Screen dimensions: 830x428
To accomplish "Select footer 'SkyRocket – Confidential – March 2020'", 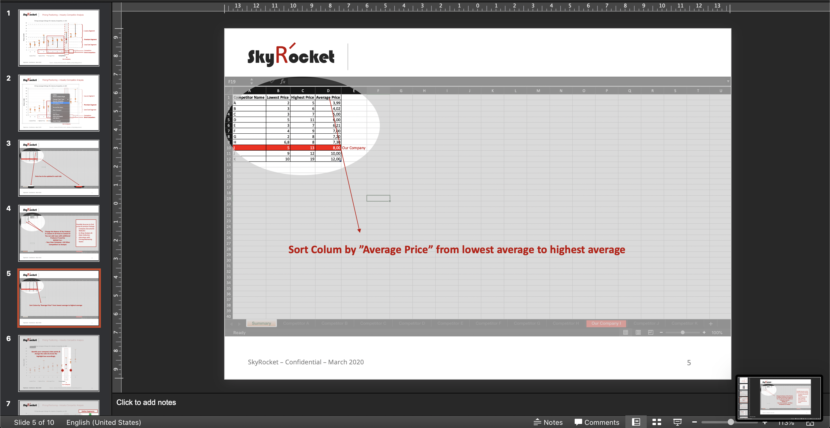I will pyautogui.click(x=305, y=362).
